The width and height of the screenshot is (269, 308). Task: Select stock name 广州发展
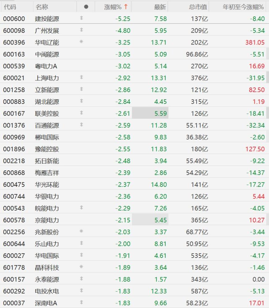click(x=47, y=31)
